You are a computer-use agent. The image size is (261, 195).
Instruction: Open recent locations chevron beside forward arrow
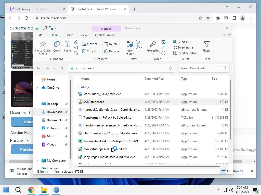click(55, 68)
